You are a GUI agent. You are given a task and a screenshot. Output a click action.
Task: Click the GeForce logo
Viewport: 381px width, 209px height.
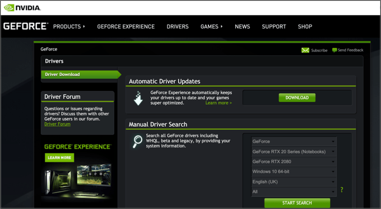[26, 26]
